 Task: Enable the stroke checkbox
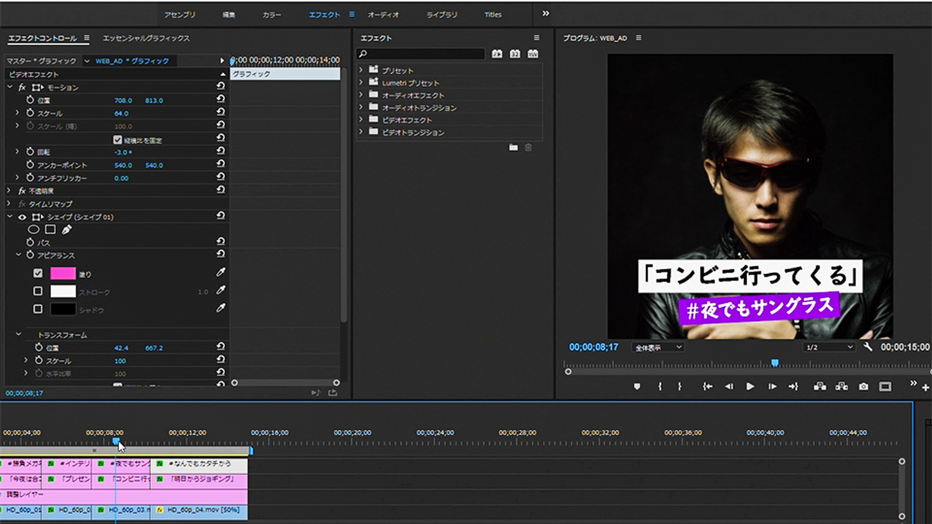(x=38, y=291)
